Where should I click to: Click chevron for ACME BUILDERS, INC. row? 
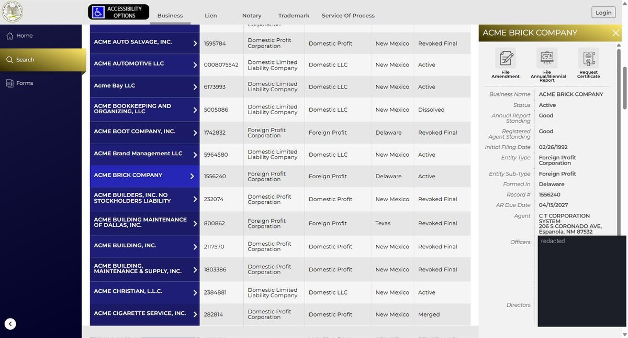pos(195,199)
